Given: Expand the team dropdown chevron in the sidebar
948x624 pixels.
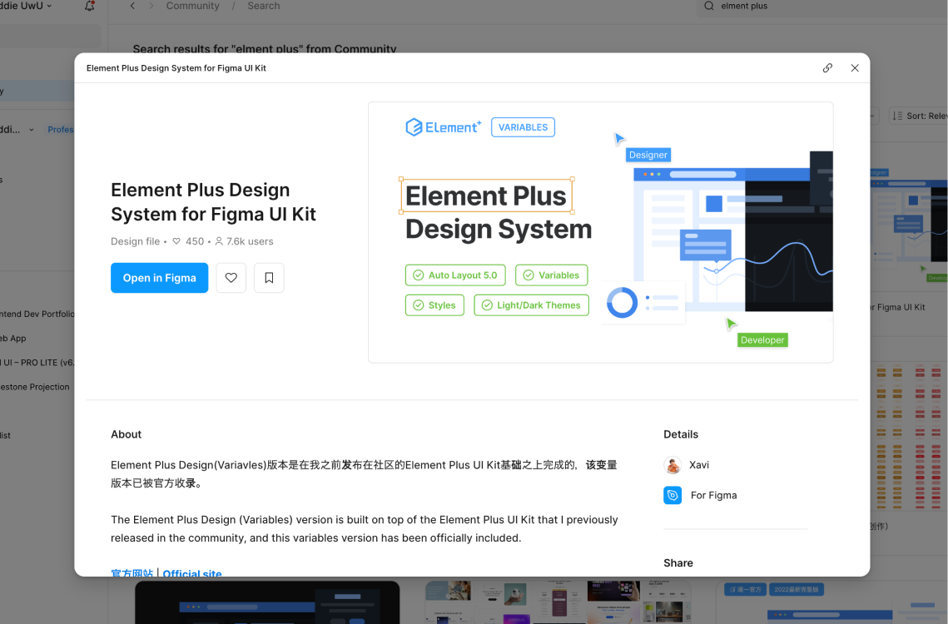Looking at the screenshot, I should pos(32,130).
